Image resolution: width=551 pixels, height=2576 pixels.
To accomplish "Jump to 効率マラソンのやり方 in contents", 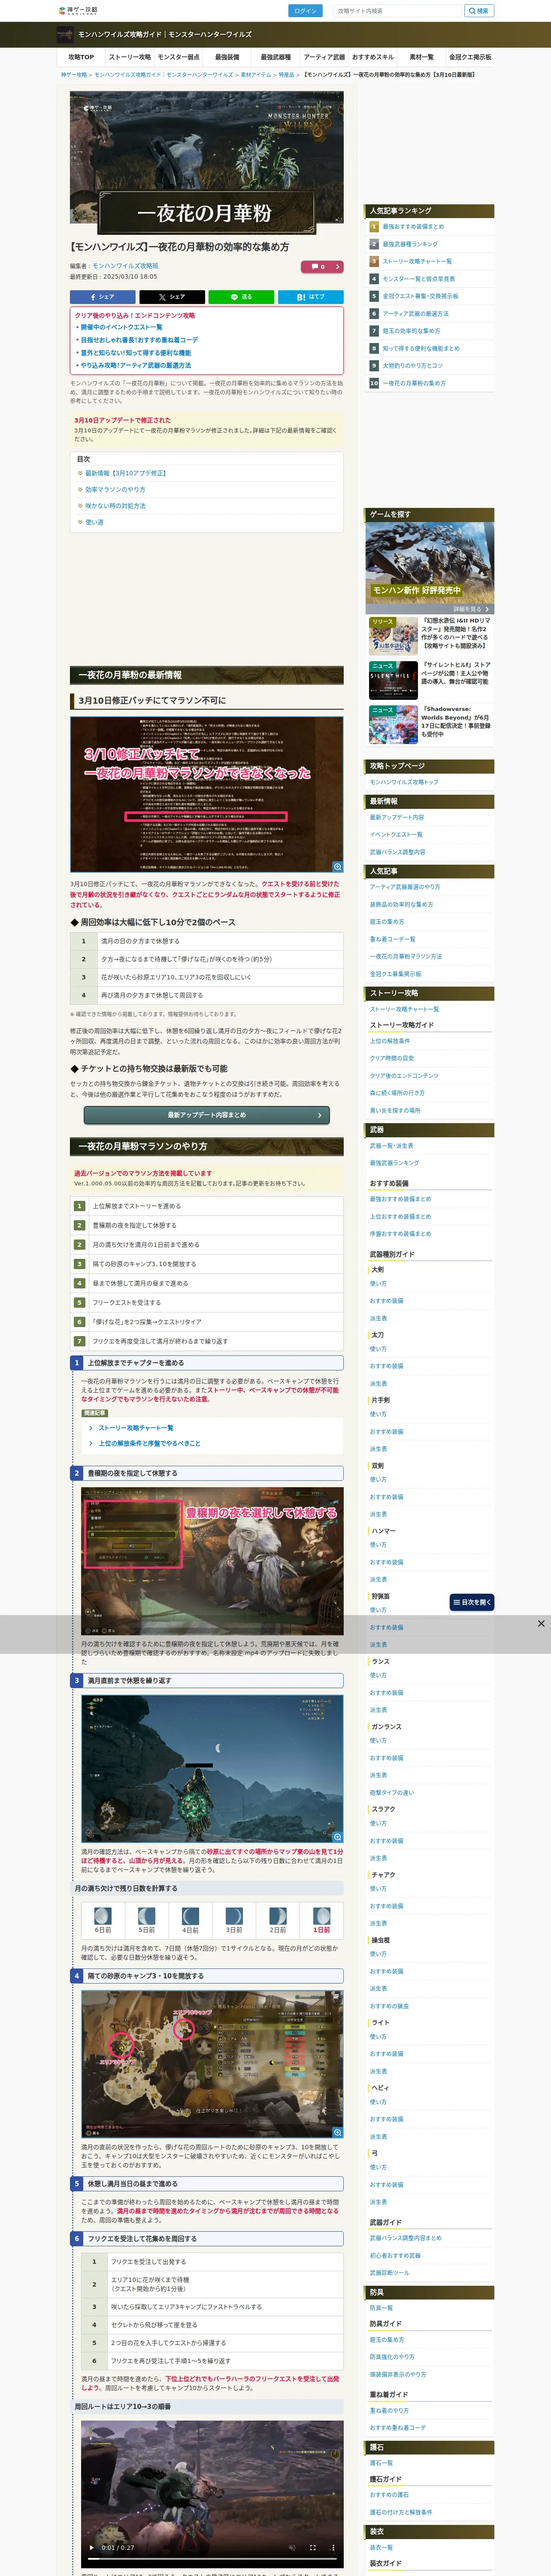I will [114, 490].
